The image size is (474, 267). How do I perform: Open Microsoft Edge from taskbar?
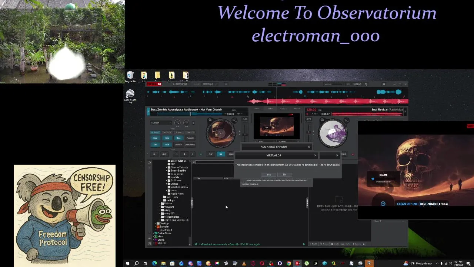tap(154, 263)
